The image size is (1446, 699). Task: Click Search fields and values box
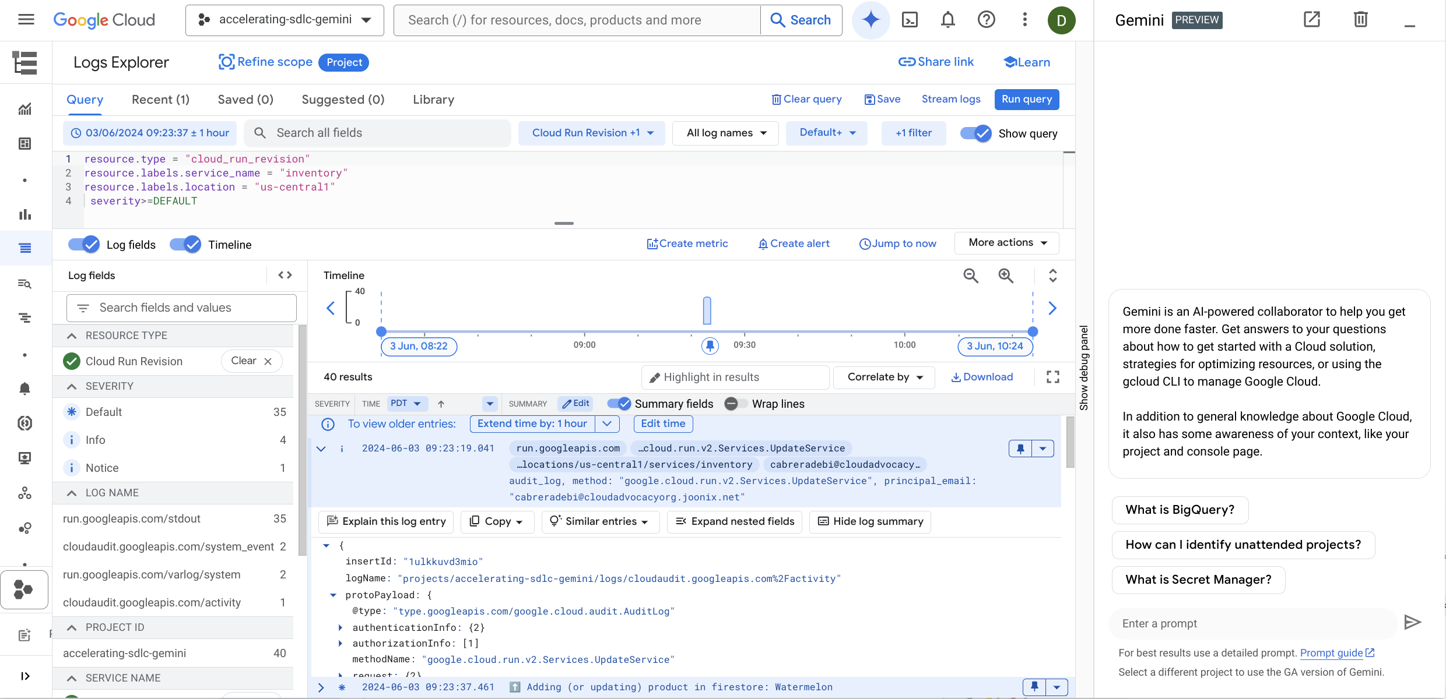point(181,308)
